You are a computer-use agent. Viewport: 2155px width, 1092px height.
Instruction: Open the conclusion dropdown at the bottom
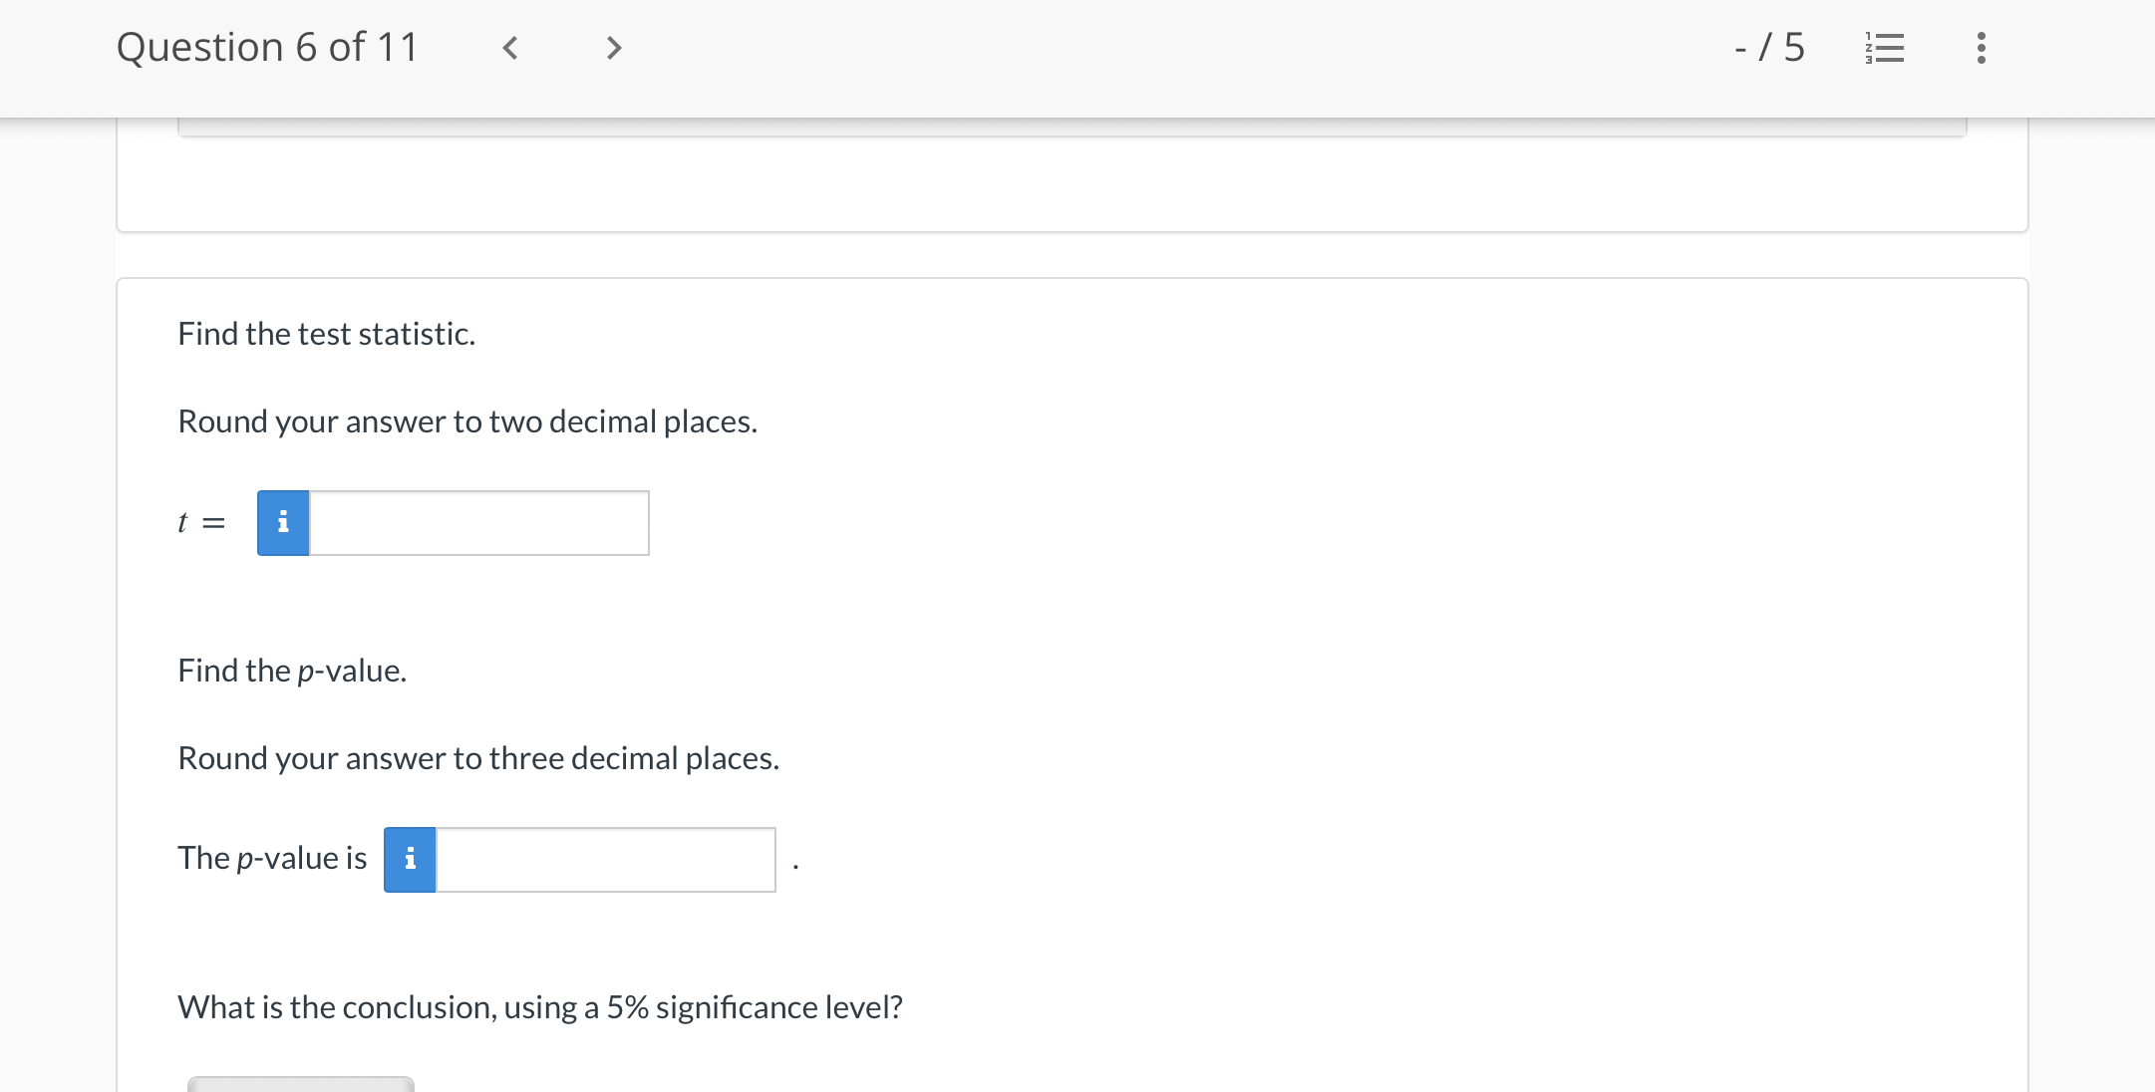tap(300, 1083)
